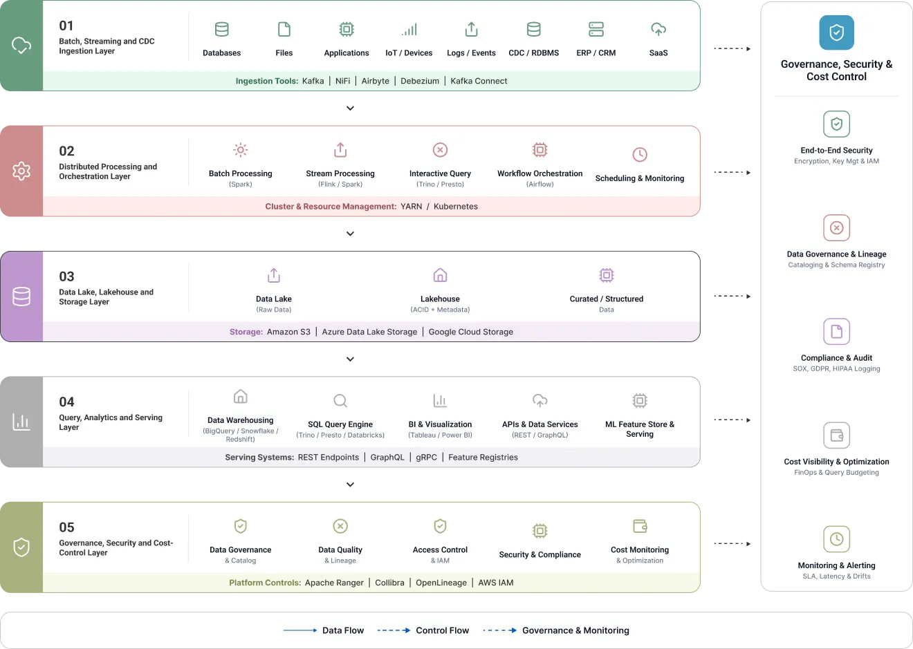Select the layer 05 Data Governance shield icon

click(x=241, y=526)
